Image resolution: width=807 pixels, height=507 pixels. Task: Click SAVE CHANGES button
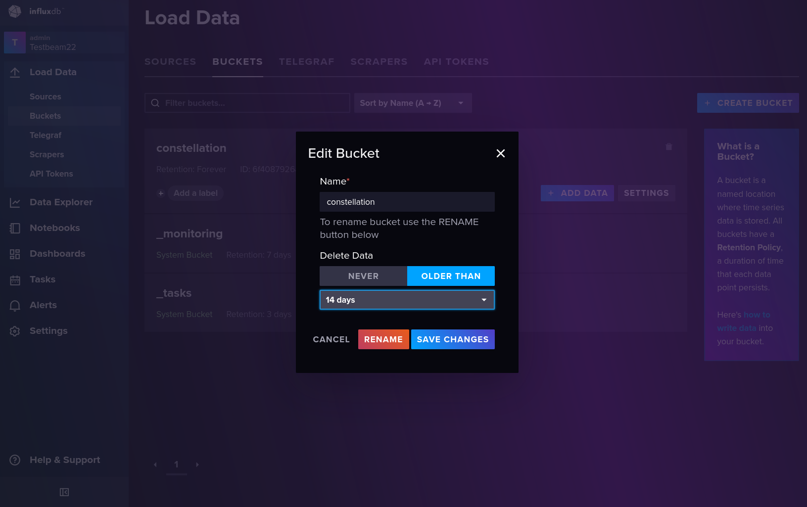pos(453,339)
